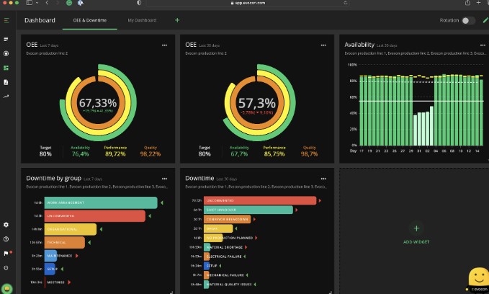Click the power logout icon
This screenshot has width=489, height=294.
click(6, 267)
